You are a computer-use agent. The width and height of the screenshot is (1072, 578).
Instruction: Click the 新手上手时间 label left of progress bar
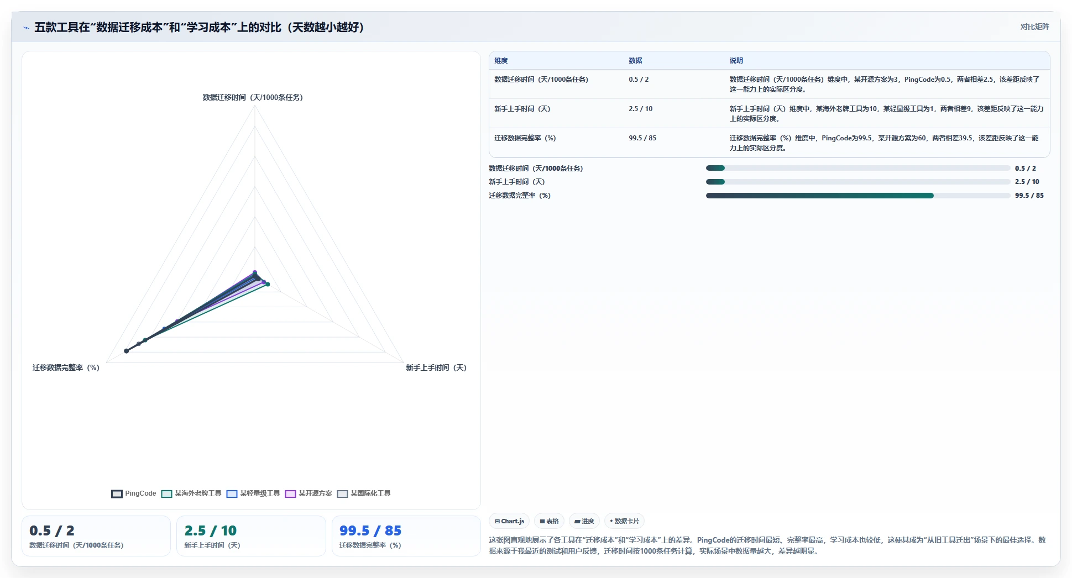point(517,182)
